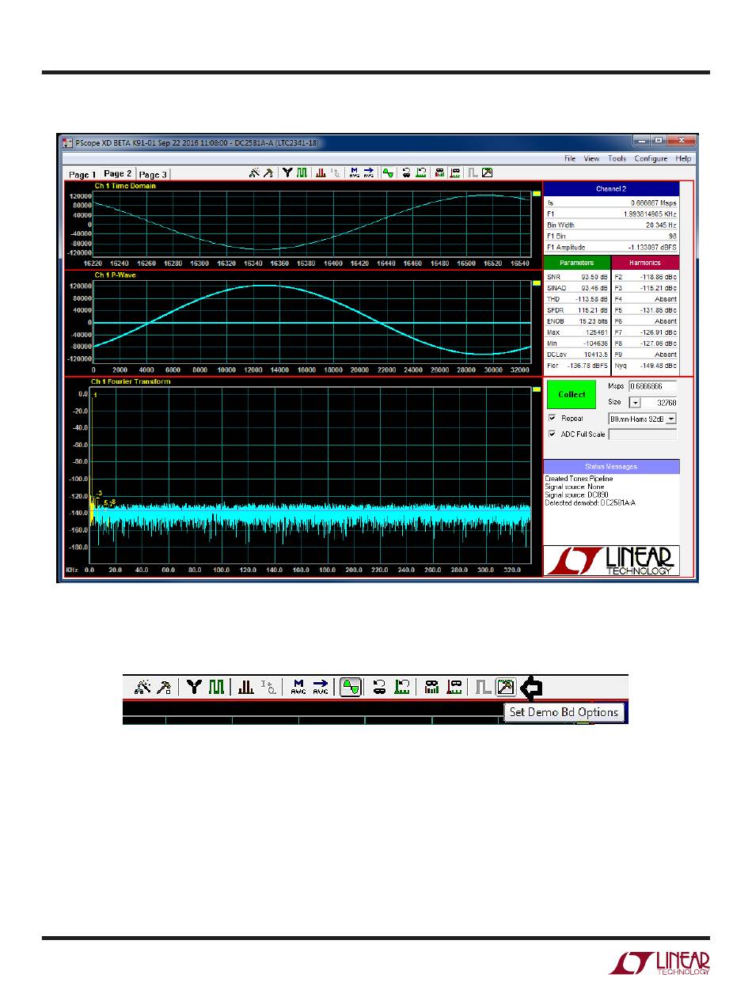
Task: Click the sparkle wand icon in PScope toolbar
Action: pos(254,173)
